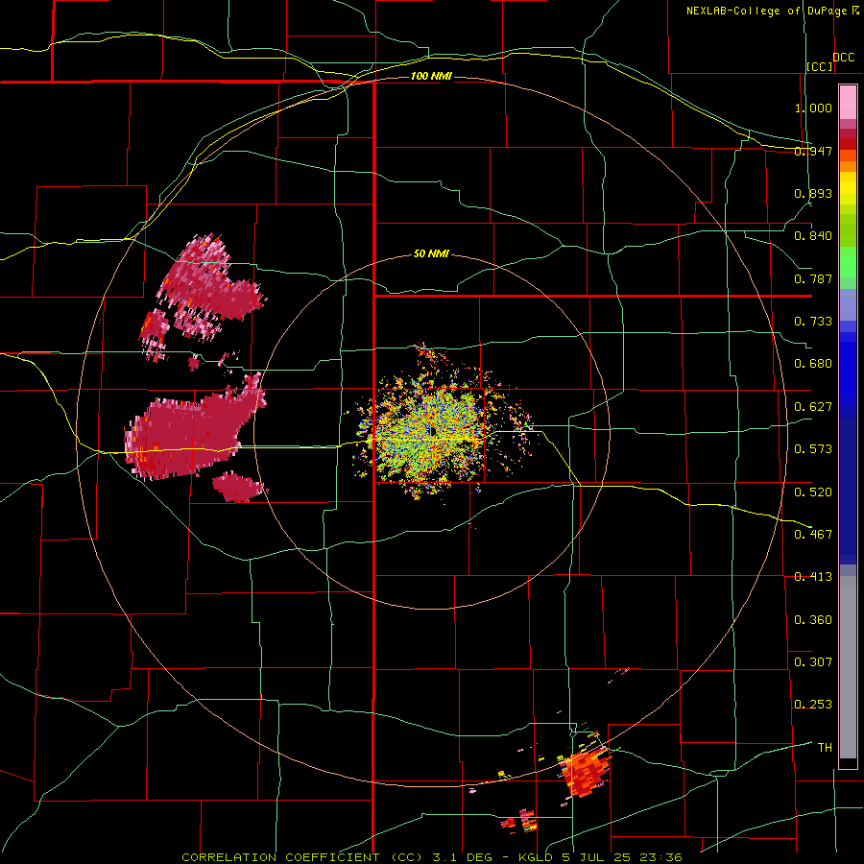
Task: Click the CORRELATION COEFFICIENT (CC) caption text
Action: (302, 857)
